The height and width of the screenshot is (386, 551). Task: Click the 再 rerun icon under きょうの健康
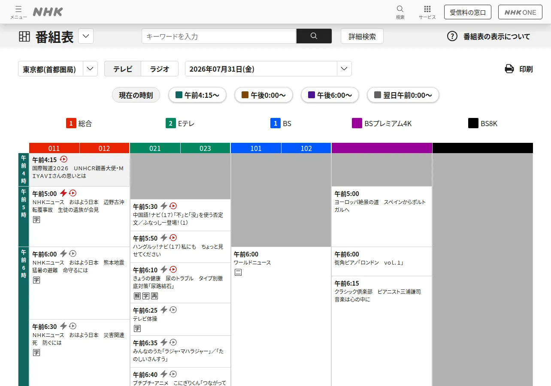(x=154, y=296)
